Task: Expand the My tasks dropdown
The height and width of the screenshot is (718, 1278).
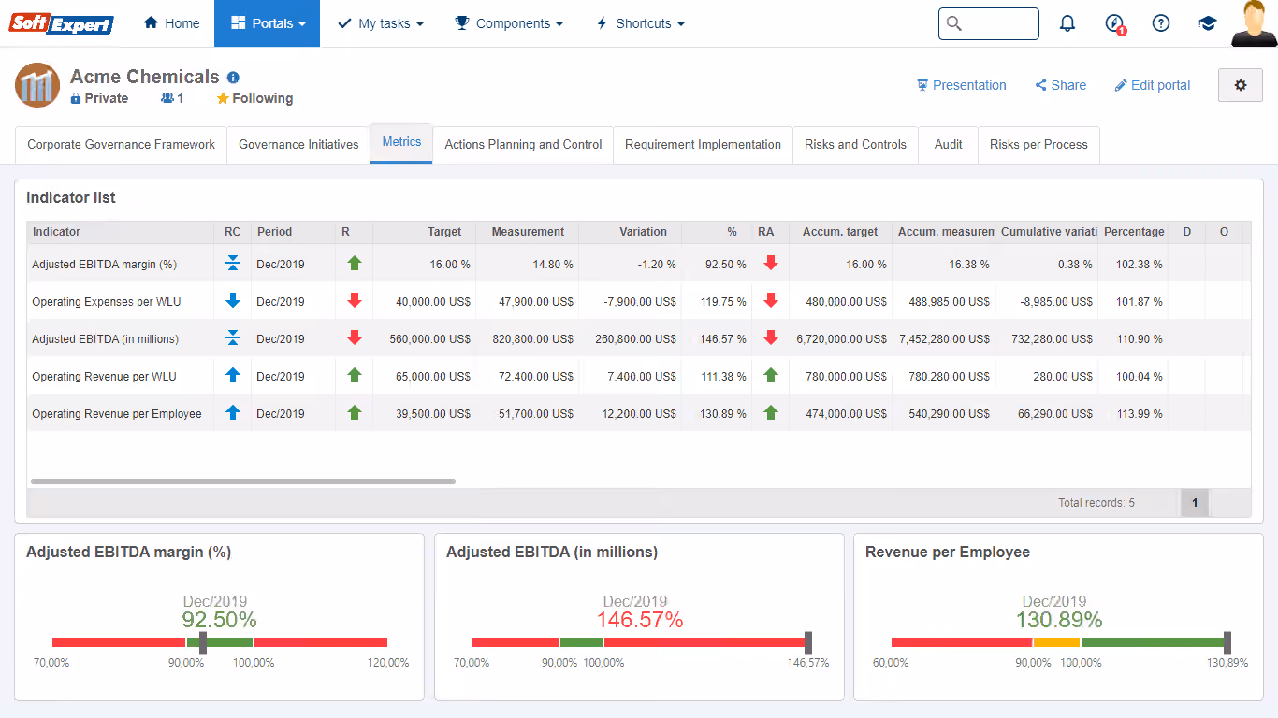Action: [380, 23]
